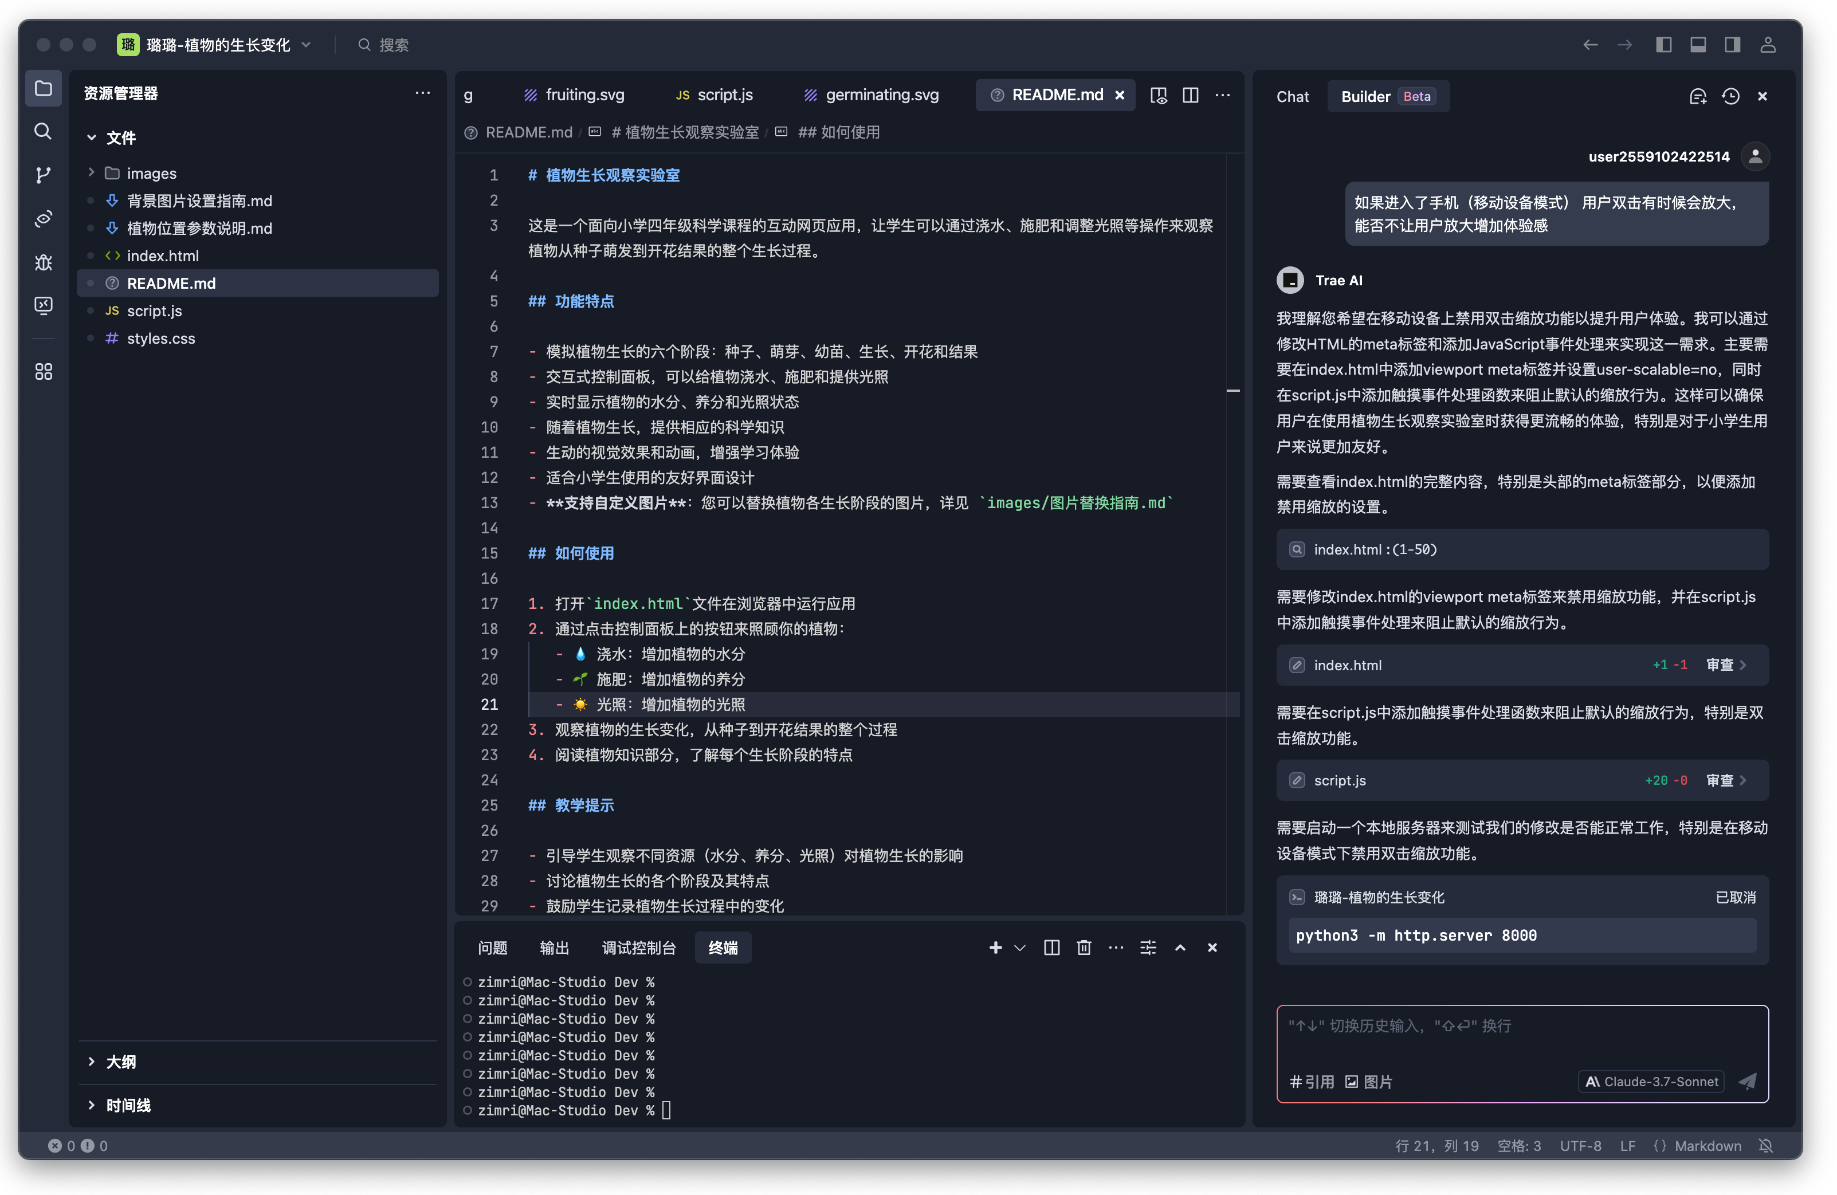Open the 问题 problems panel tab
1837x1195 pixels.
492,948
